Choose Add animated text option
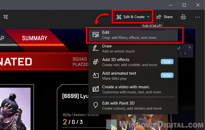 click(133, 76)
